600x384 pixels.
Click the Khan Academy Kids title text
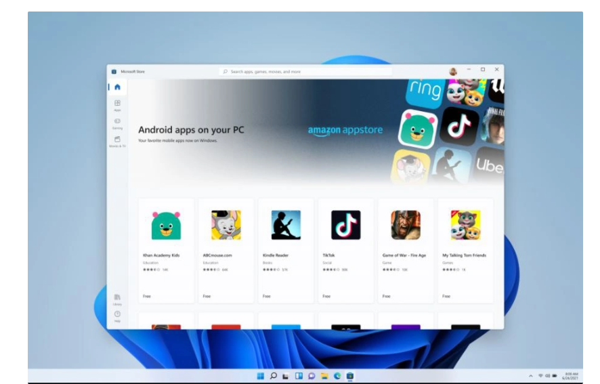(x=161, y=255)
